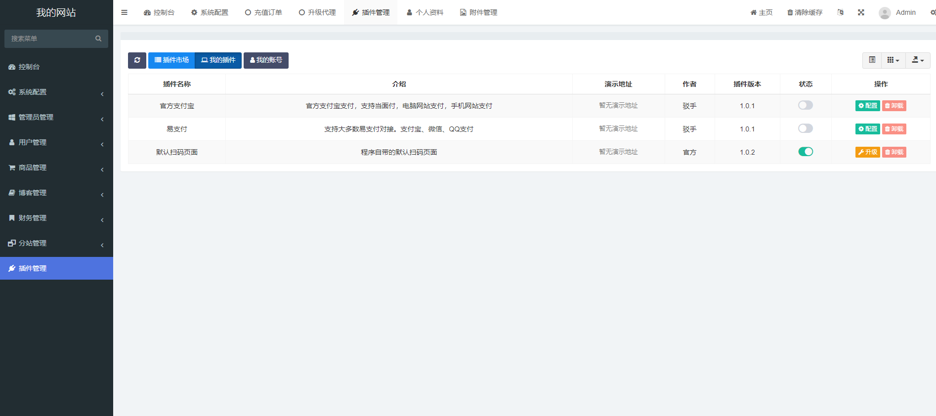936x416 pixels.
Task: Expand 博客管理 sidebar menu
Action: pyautogui.click(x=56, y=193)
